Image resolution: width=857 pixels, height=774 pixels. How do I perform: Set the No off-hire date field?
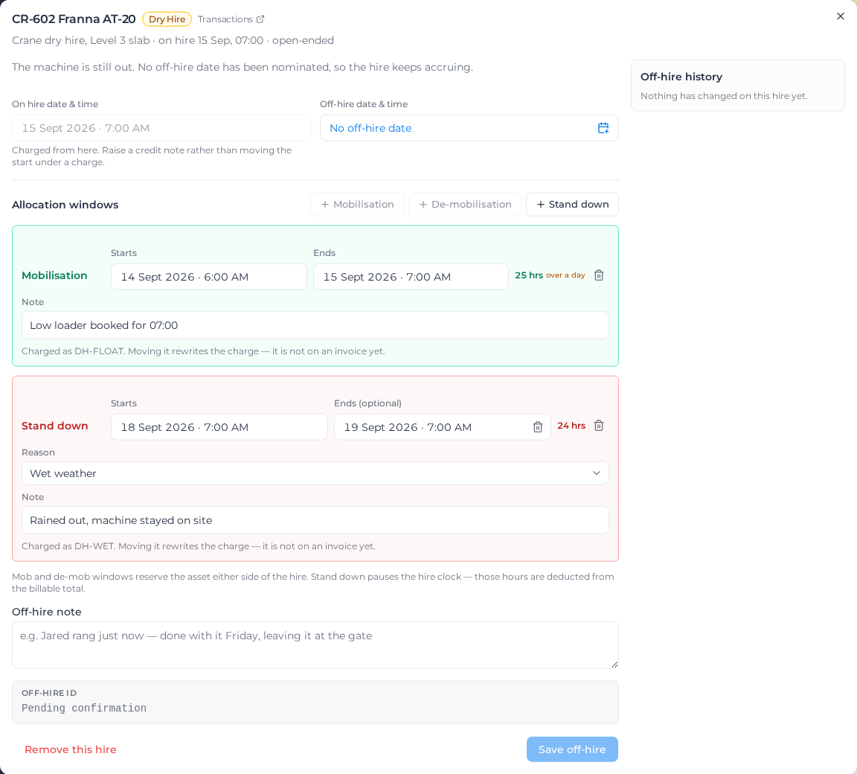469,128
